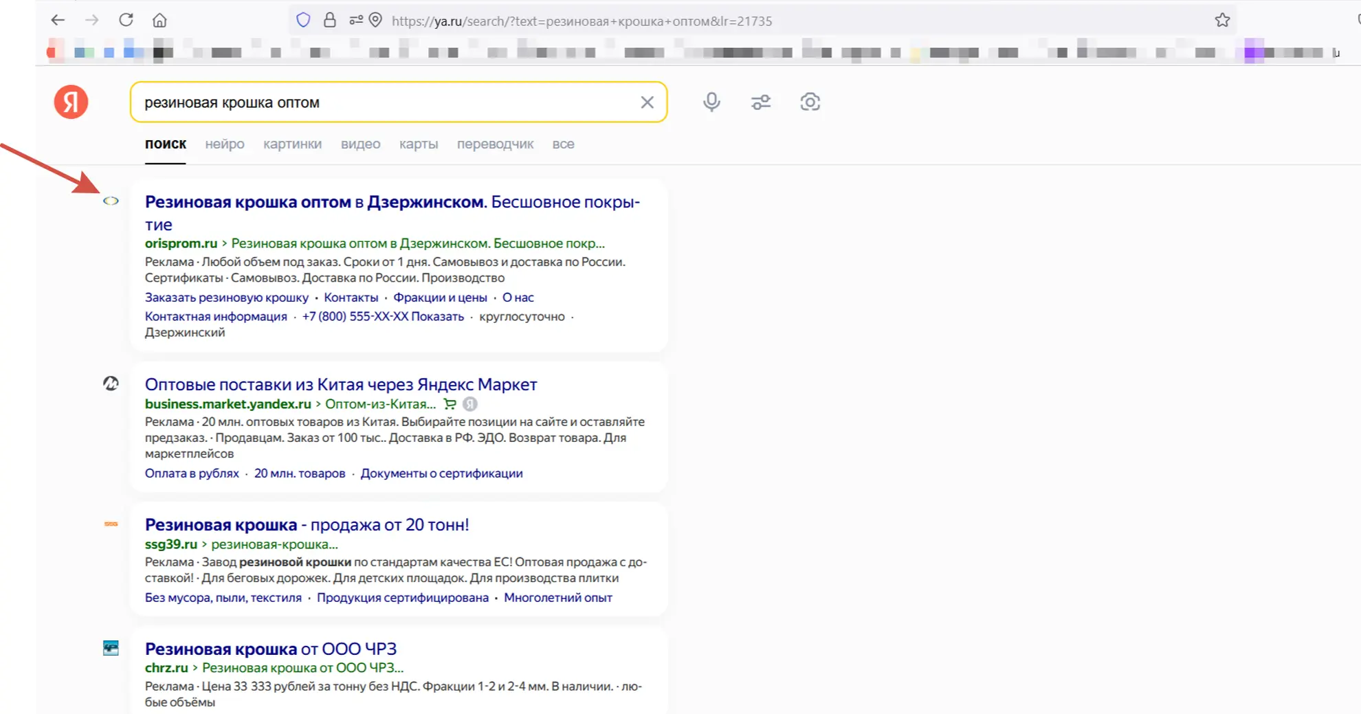This screenshot has width=1361, height=714.
Task: Show site security padlock info
Action: coord(330,21)
